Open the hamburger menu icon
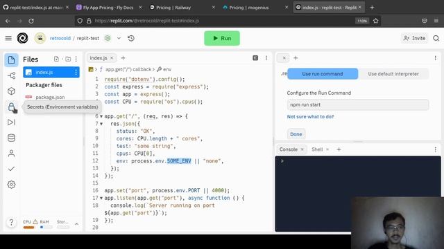 click(8, 38)
